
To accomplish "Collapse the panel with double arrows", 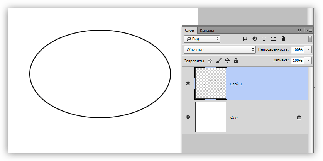I will [x=299, y=30].
